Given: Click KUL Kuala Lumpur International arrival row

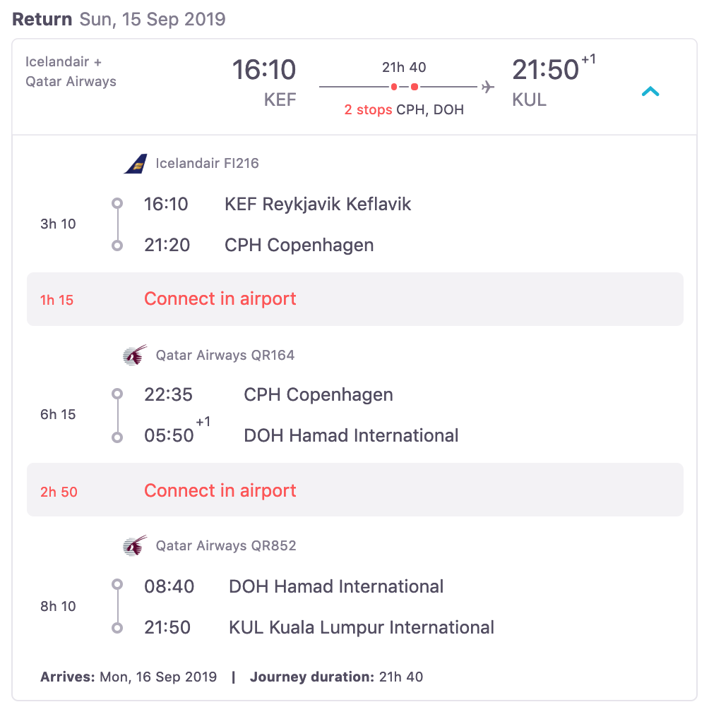Looking at the screenshot, I should (x=362, y=627).
